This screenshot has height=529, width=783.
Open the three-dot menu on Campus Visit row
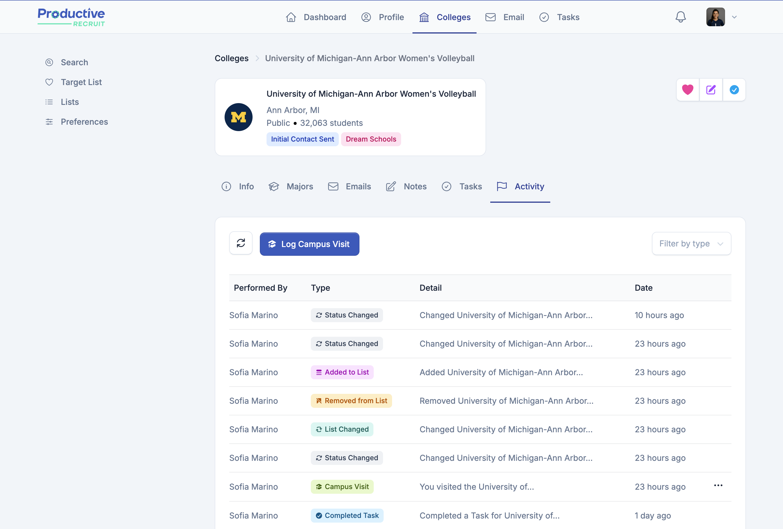(718, 486)
